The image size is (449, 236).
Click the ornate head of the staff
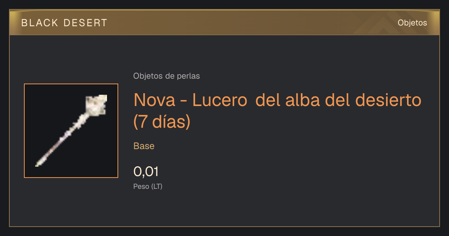click(x=96, y=105)
